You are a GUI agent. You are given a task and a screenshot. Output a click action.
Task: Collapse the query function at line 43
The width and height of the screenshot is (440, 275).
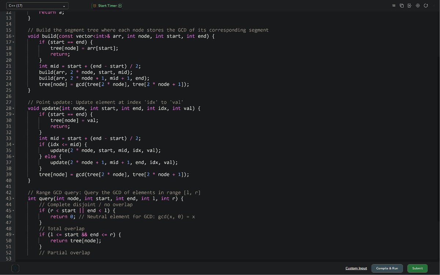(13, 199)
